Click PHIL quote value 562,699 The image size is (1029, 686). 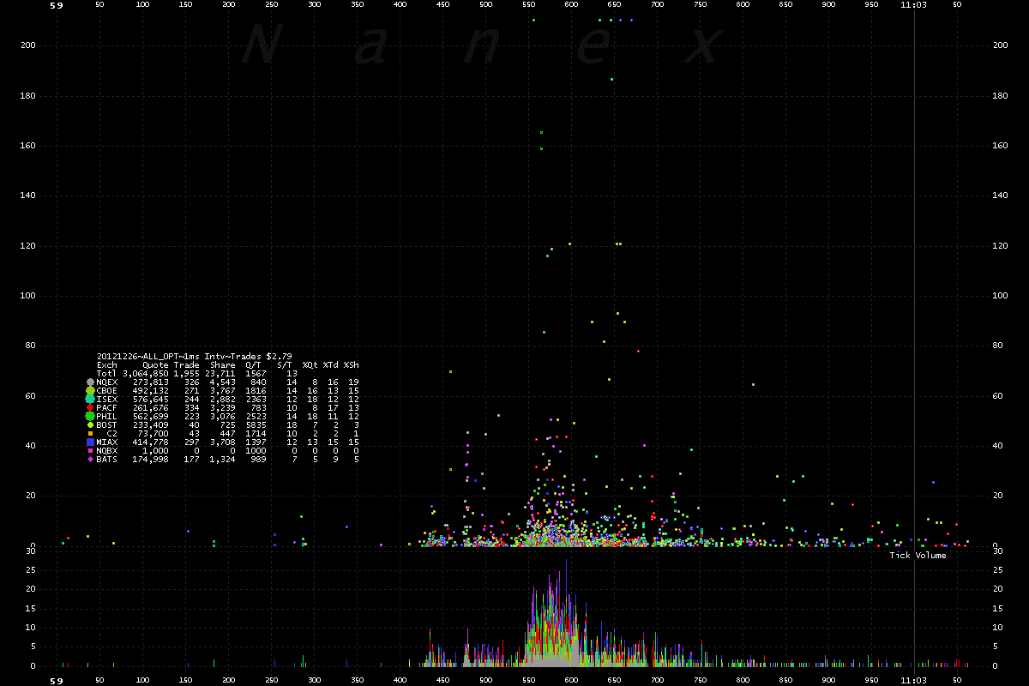tap(151, 416)
